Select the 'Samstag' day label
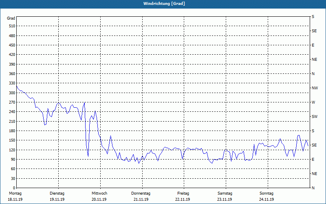This screenshot has width=326, height=204. coord(225,193)
